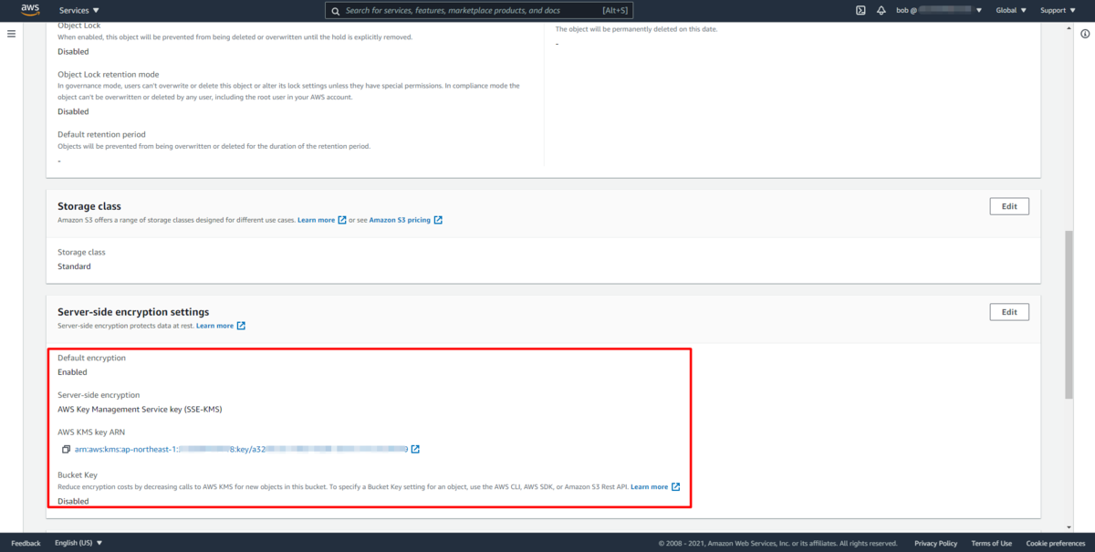Image resolution: width=1095 pixels, height=552 pixels.
Task: Click the AWS logo home icon
Action: (29, 10)
